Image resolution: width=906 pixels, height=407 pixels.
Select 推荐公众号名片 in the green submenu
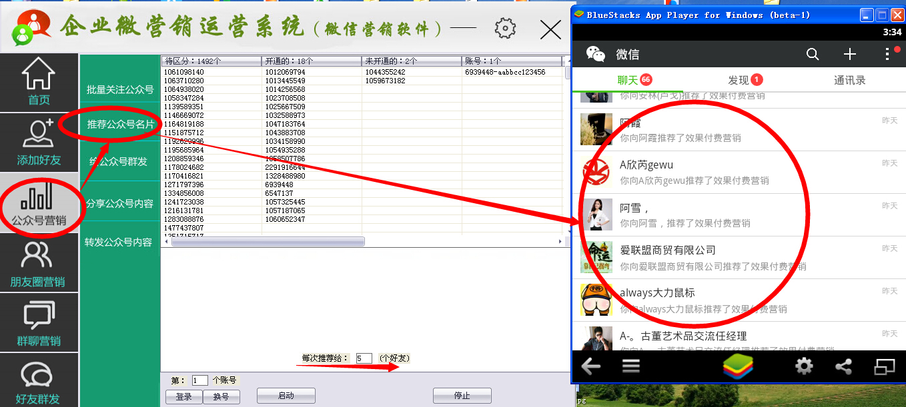coord(120,125)
